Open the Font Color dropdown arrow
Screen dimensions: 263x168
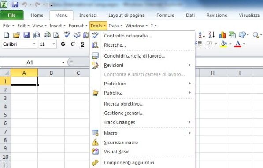(244, 44)
